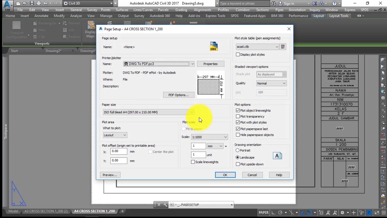The height and width of the screenshot is (218, 387).
Task: Click the plot offset X input field
Action: (x=119, y=151)
